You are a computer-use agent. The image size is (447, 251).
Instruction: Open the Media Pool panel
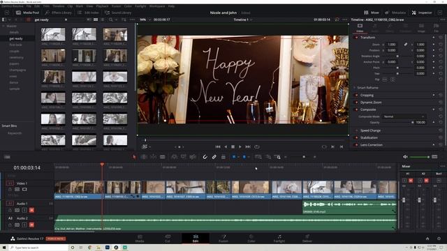pos(28,13)
